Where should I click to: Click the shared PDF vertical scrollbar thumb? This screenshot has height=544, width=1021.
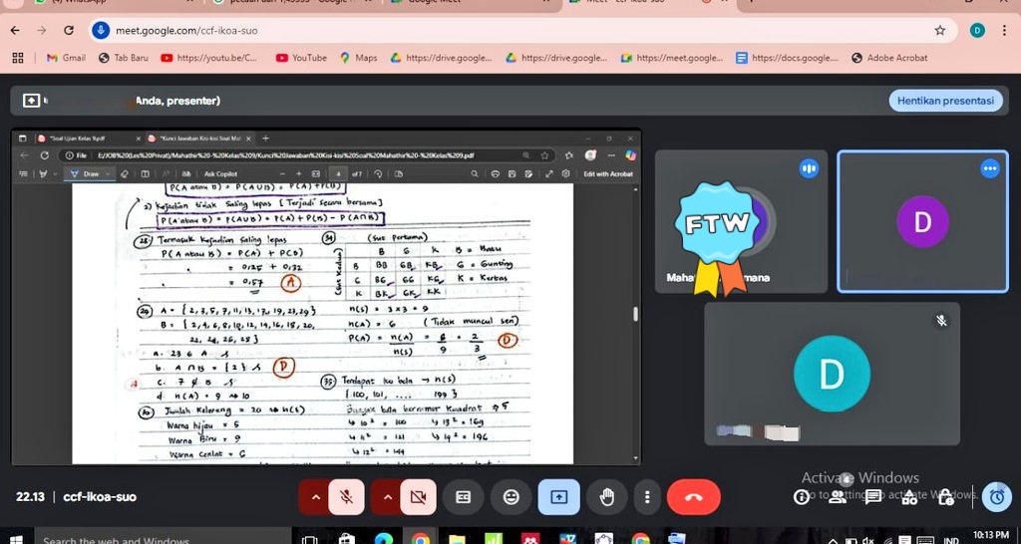click(635, 314)
